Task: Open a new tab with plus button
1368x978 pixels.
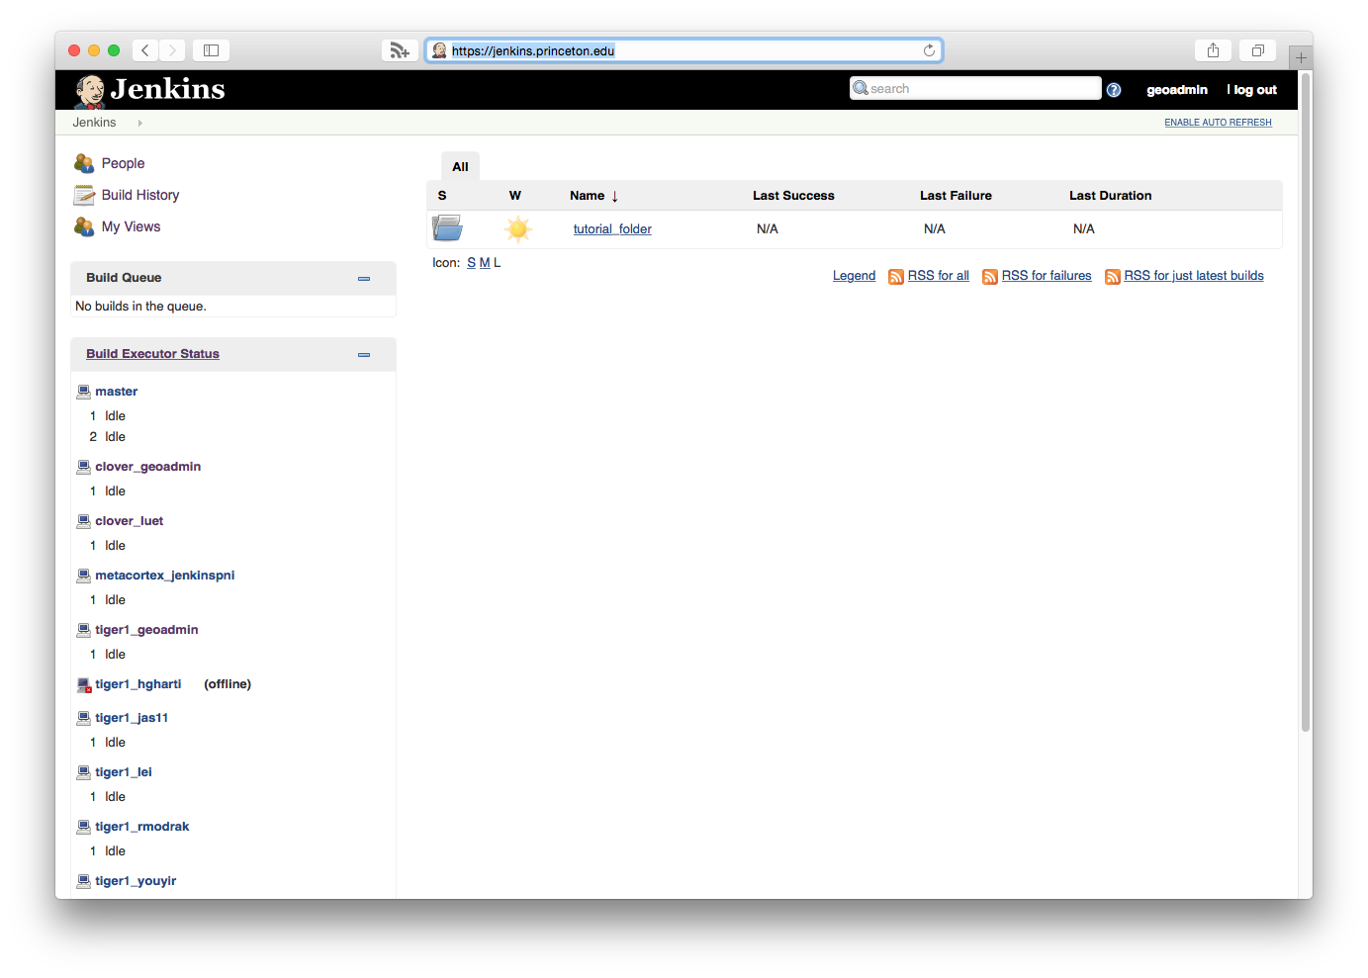Action: pyautogui.click(x=1301, y=57)
